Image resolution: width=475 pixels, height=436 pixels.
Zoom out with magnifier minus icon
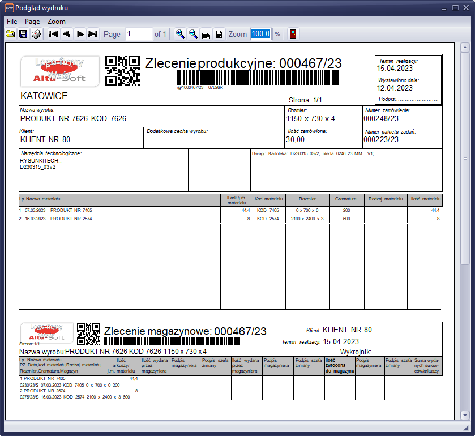[193, 34]
